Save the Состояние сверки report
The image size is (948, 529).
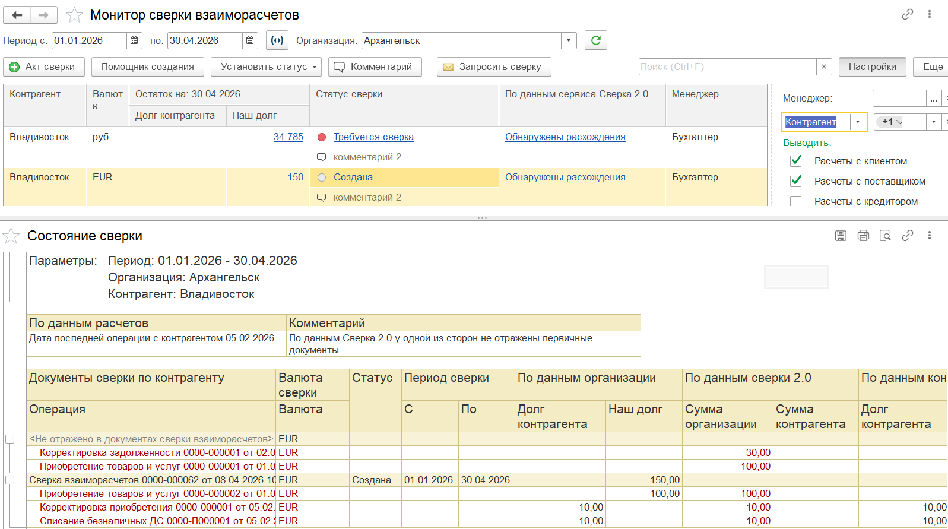[841, 236]
